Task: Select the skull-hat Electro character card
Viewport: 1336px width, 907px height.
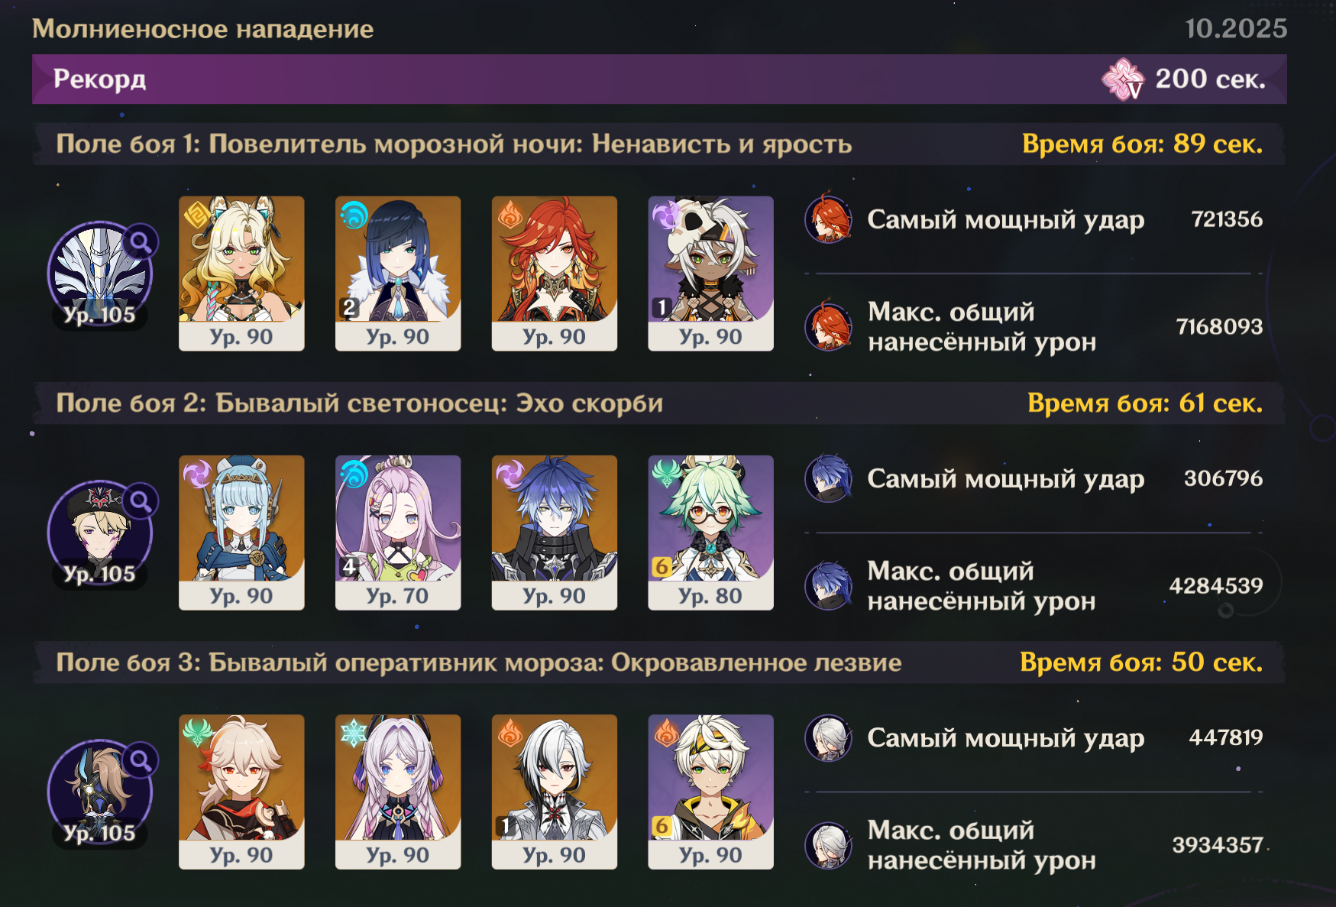Action: tap(711, 274)
